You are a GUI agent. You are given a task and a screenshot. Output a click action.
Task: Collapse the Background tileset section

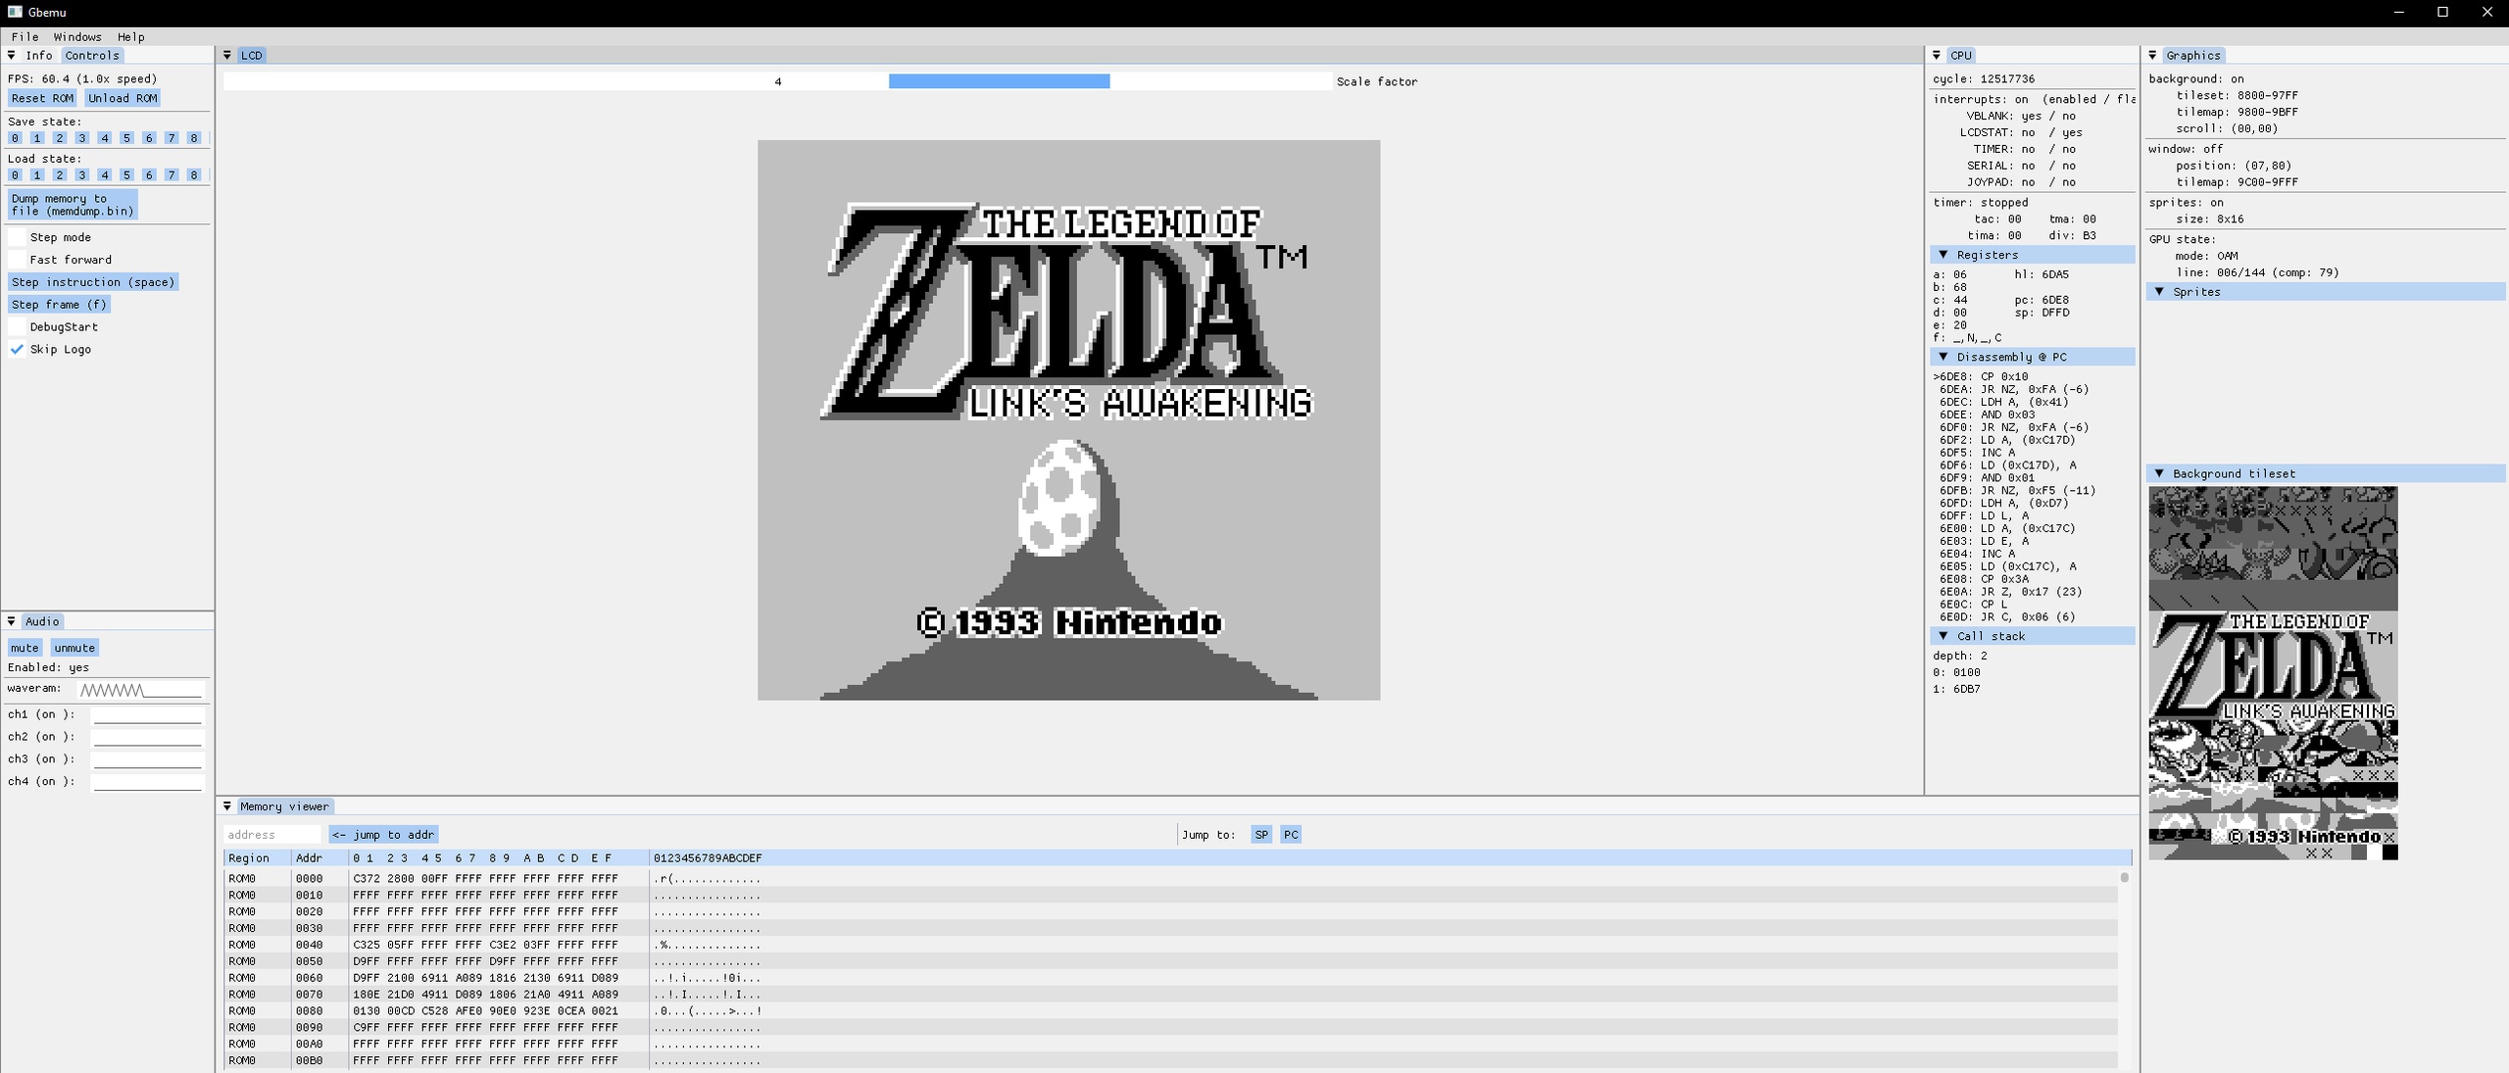tap(2159, 473)
